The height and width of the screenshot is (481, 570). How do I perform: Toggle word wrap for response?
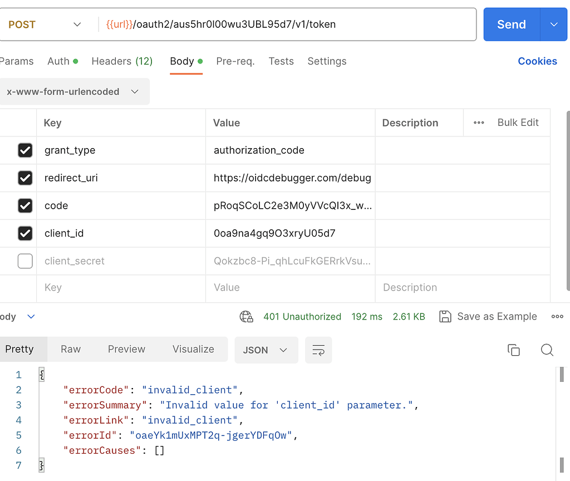coord(318,350)
